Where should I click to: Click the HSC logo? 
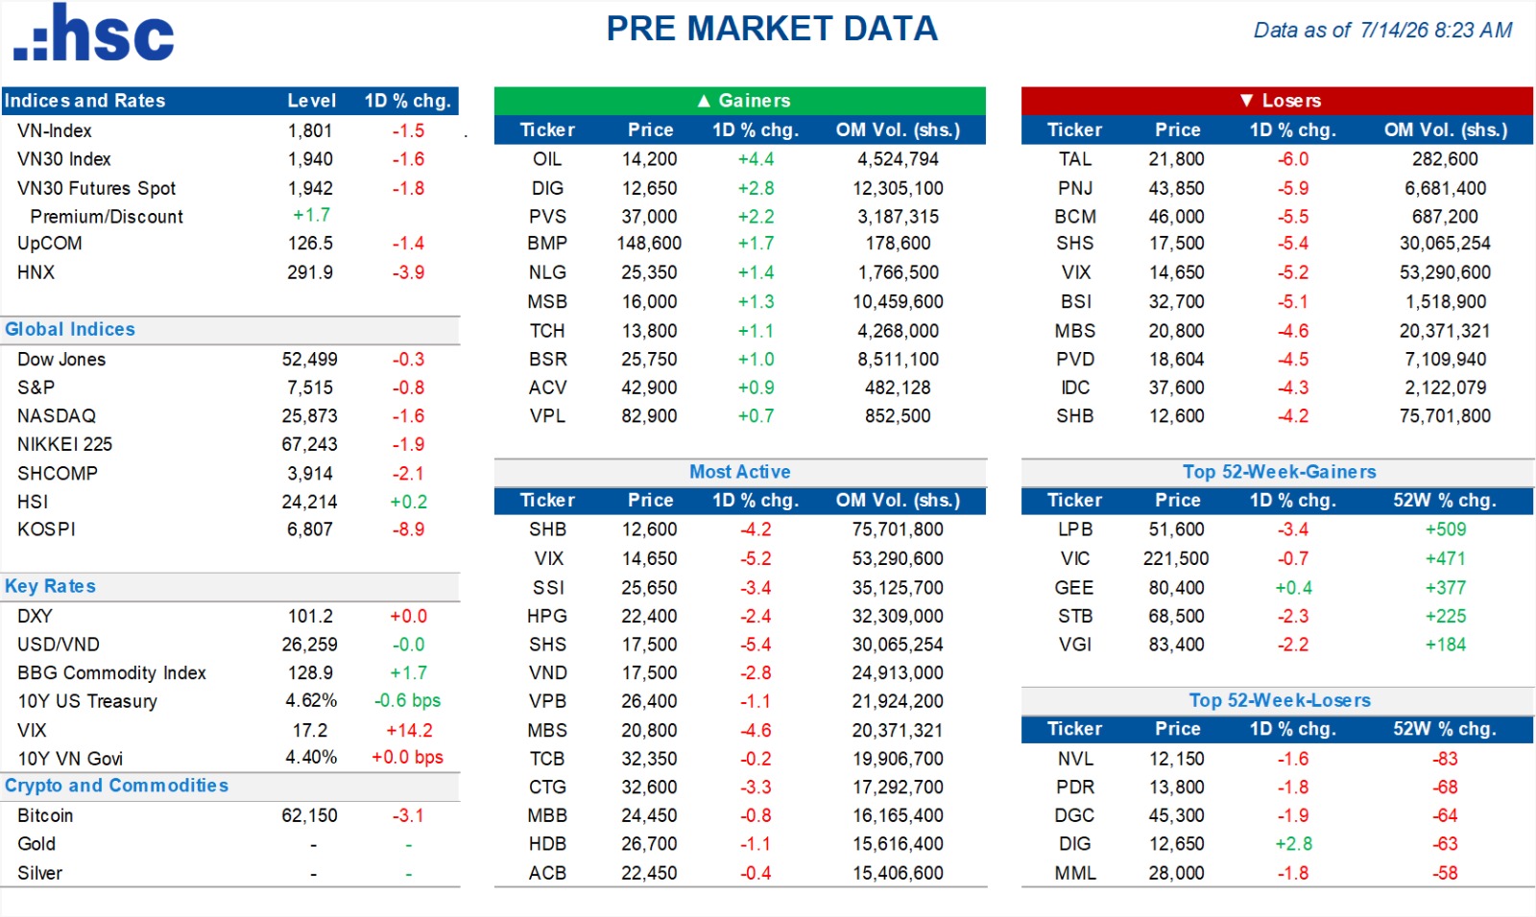[x=93, y=34]
